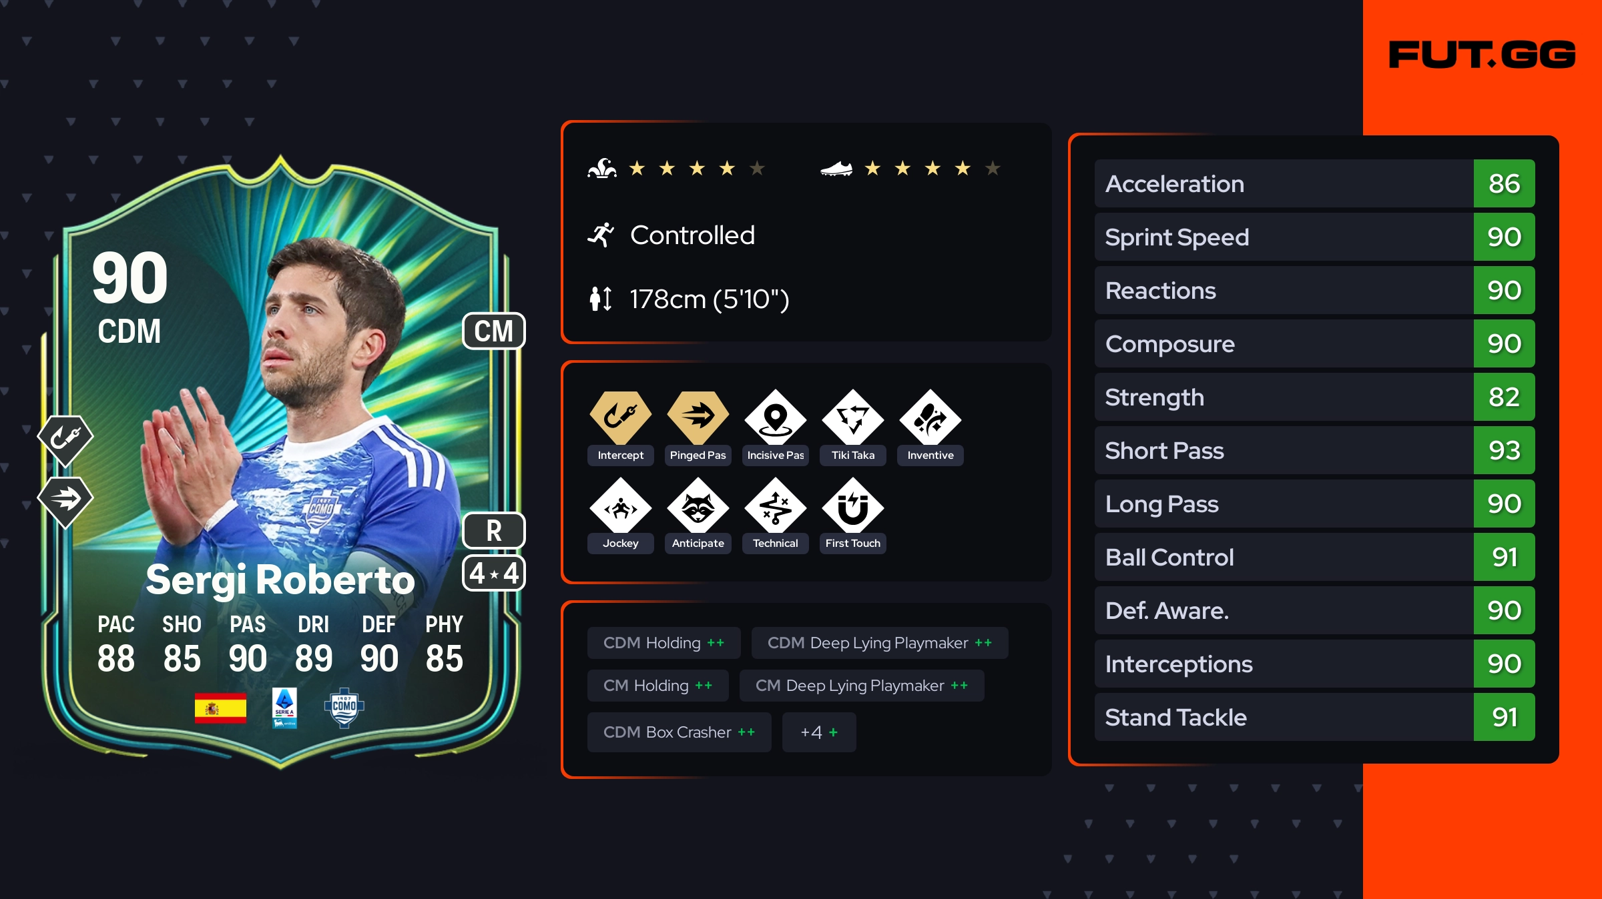Click the First Touch magnet icon
The height and width of the screenshot is (899, 1602).
click(852, 506)
